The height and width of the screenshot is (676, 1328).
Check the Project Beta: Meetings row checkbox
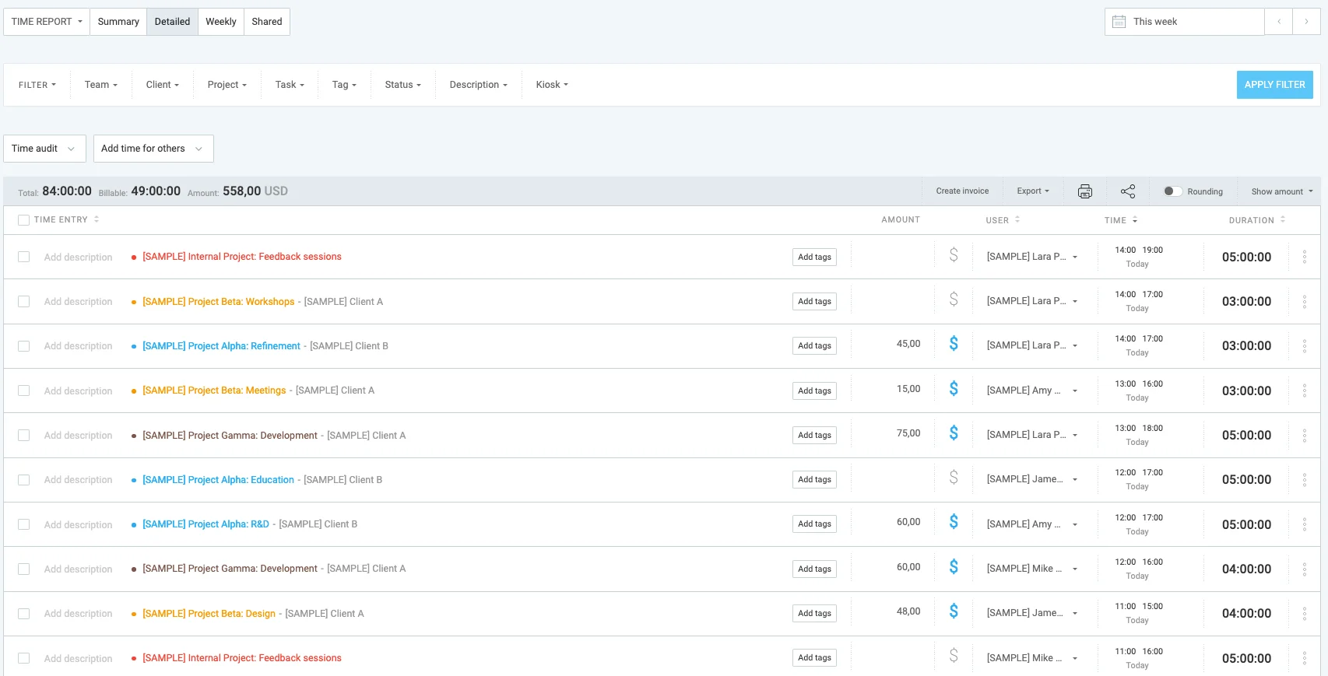(x=24, y=391)
